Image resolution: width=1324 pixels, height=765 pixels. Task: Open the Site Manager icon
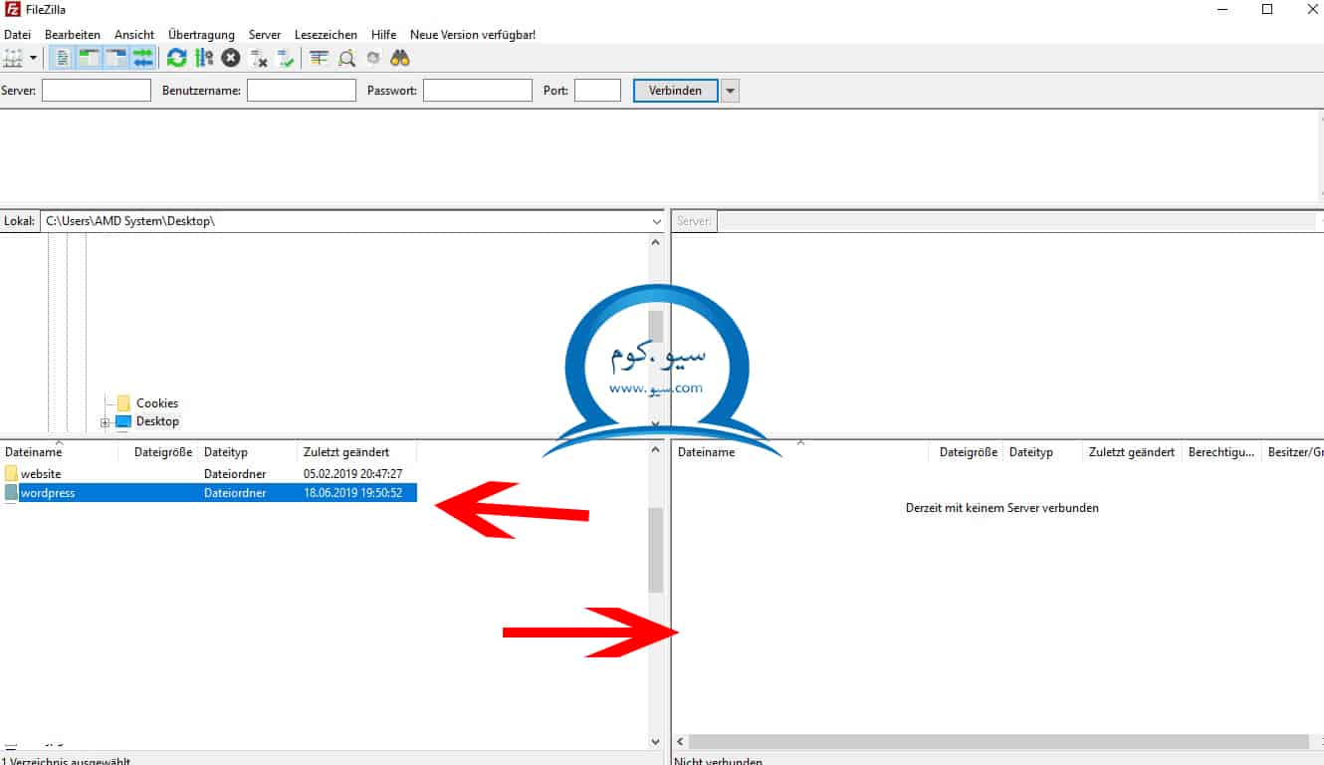click(x=13, y=58)
